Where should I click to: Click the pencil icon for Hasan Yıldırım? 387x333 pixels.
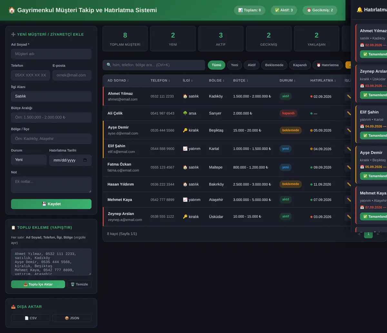click(x=349, y=184)
